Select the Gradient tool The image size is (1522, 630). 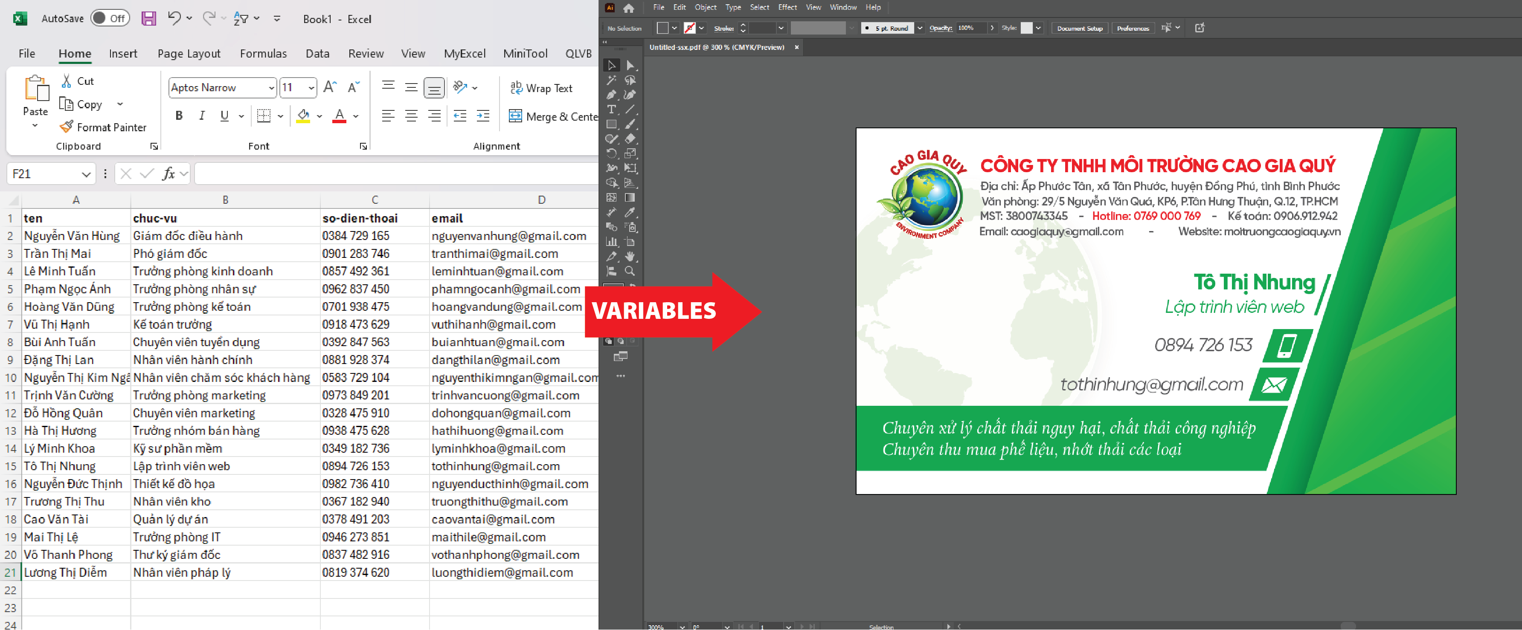click(630, 198)
